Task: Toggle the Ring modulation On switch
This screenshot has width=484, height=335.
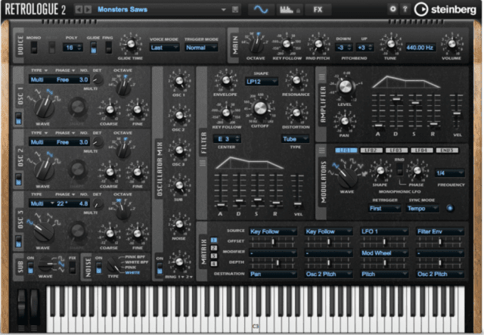Action: click(160, 268)
